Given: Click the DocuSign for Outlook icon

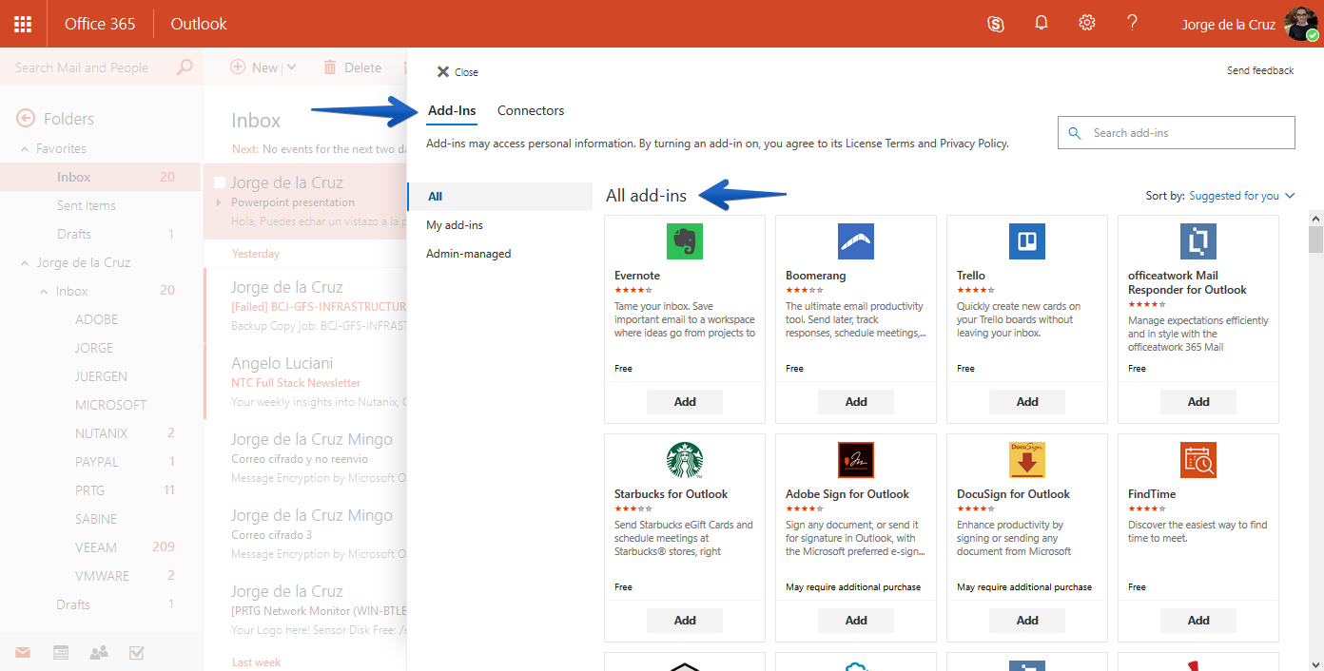Looking at the screenshot, I should 1027,460.
